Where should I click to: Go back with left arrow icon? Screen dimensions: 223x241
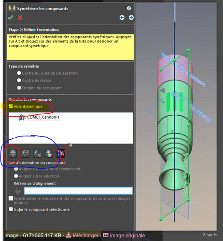[x=122, y=17]
